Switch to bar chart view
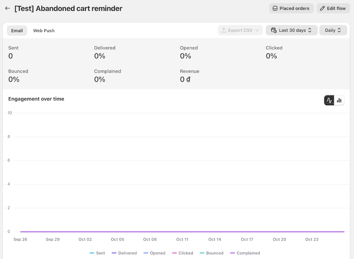The width and height of the screenshot is (354, 259). (x=339, y=100)
